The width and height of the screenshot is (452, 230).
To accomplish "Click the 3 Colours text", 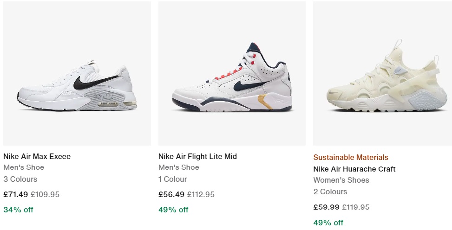I will tap(20, 179).
